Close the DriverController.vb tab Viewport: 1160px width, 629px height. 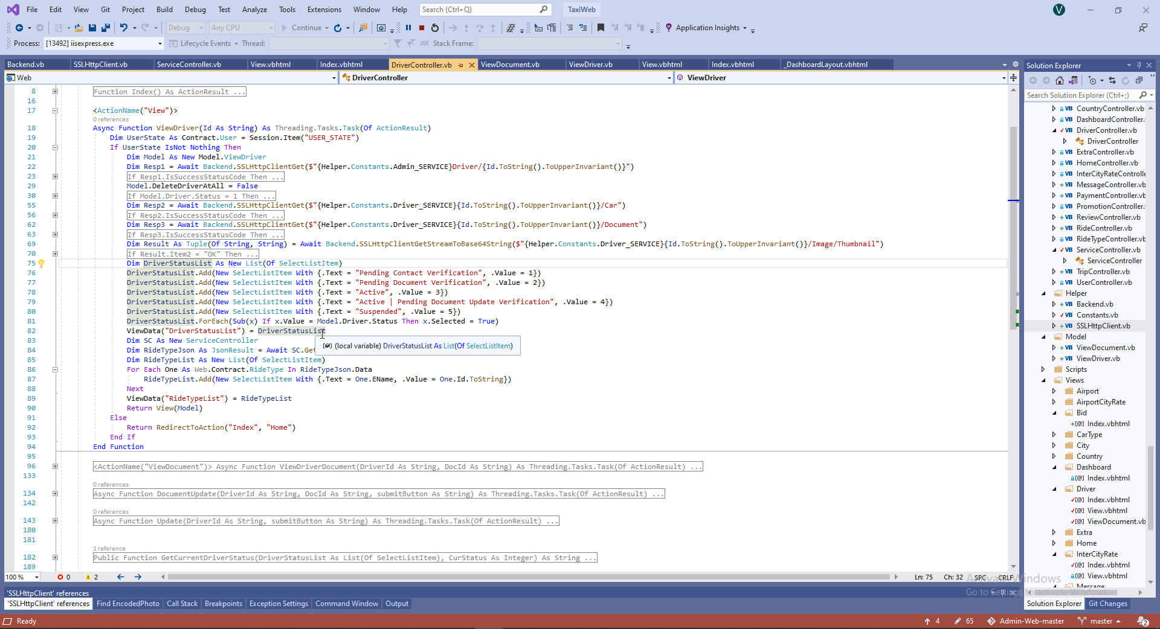[472, 65]
